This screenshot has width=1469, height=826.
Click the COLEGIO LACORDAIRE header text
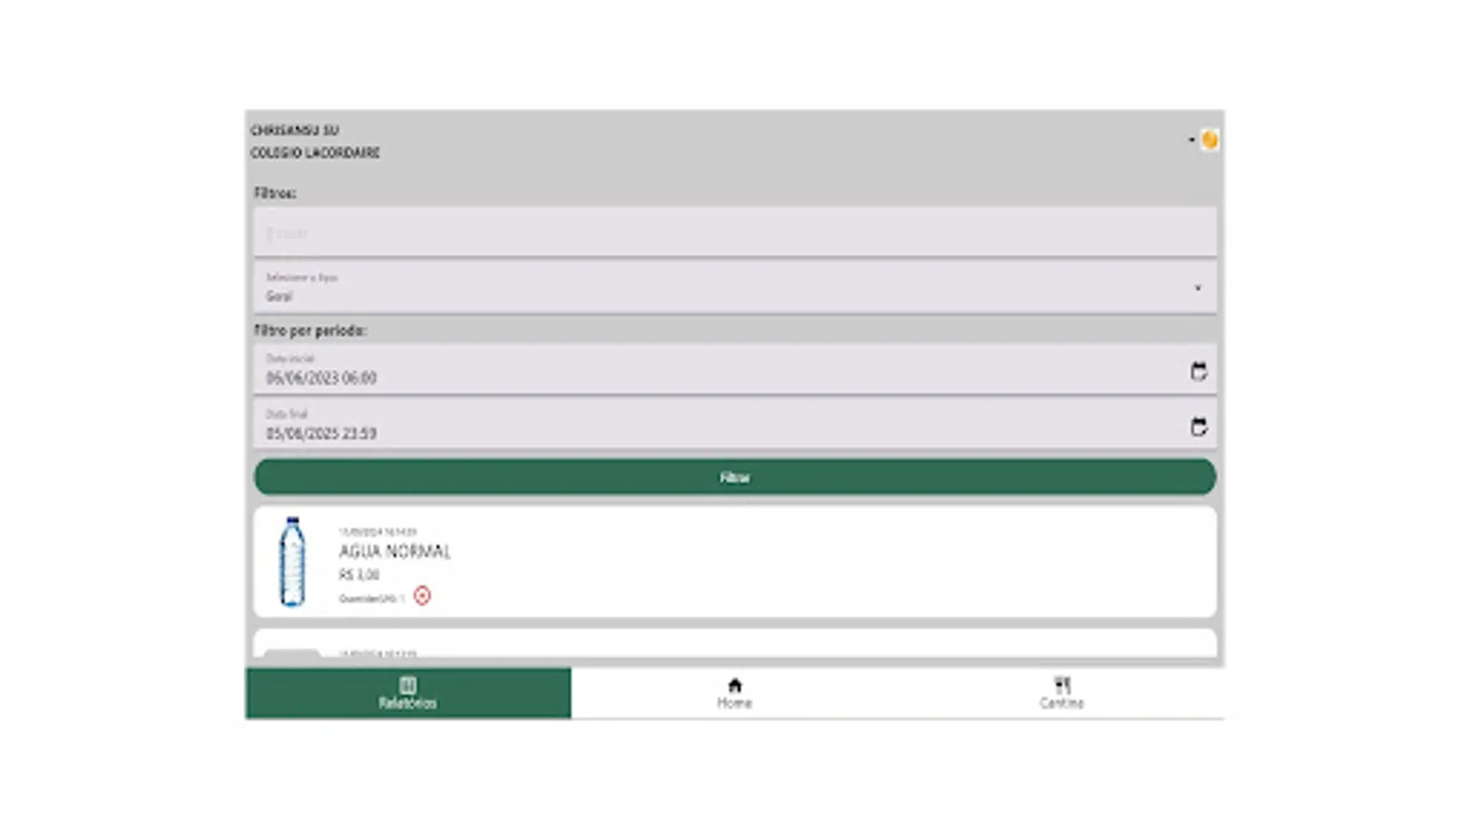(315, 152)
